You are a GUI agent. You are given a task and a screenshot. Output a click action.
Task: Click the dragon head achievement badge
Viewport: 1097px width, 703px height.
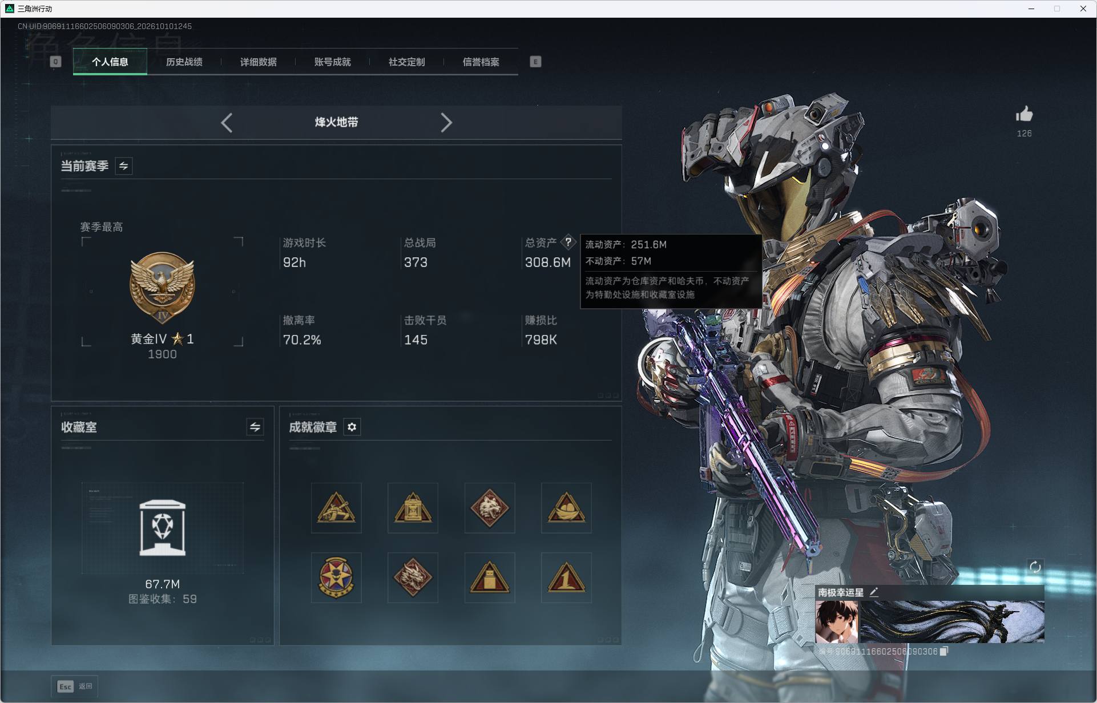pyautogui.click(x=413, y=577)
